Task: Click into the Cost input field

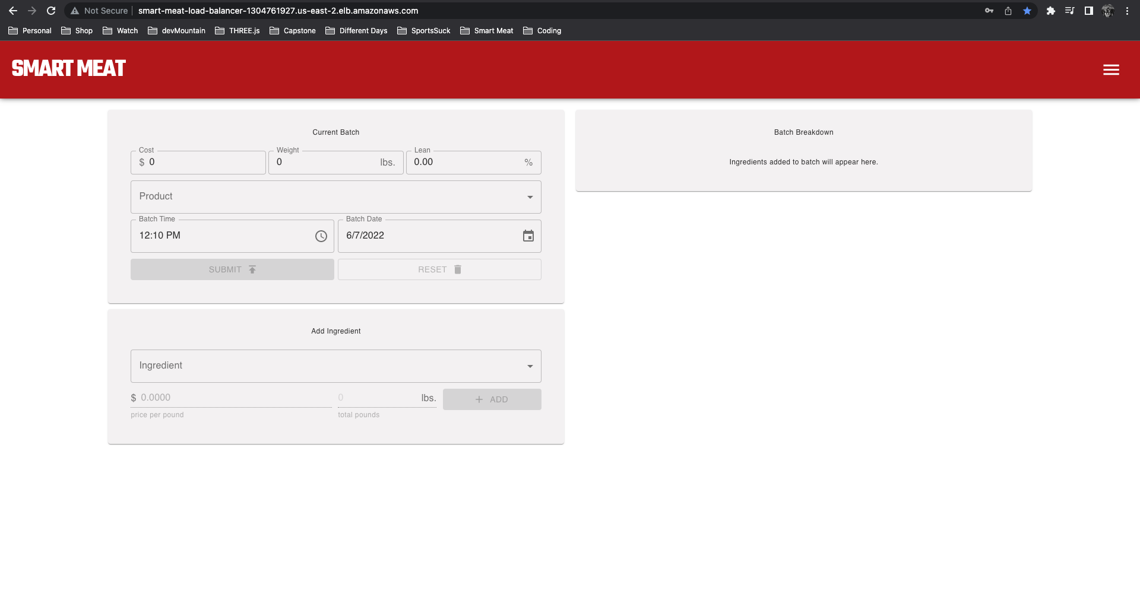Action: point(202,163)
